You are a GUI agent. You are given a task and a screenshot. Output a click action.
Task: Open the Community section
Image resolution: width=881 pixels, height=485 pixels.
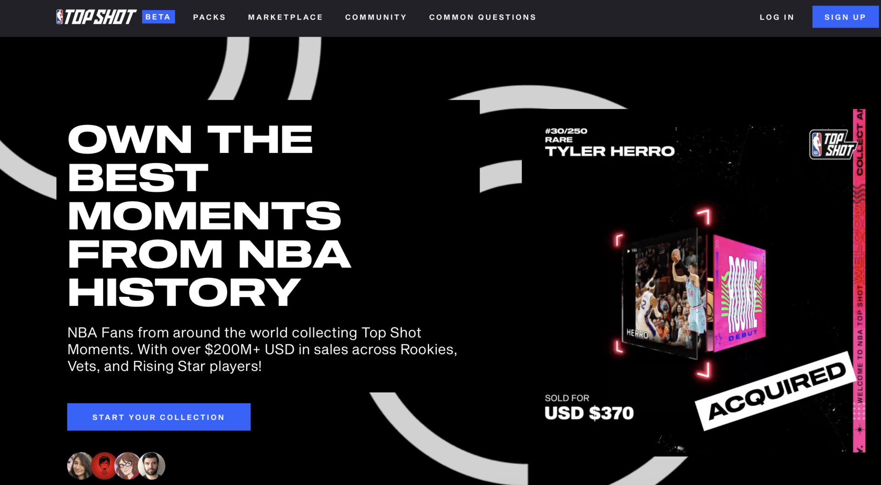pyautogui.click(x=376, y=17)
